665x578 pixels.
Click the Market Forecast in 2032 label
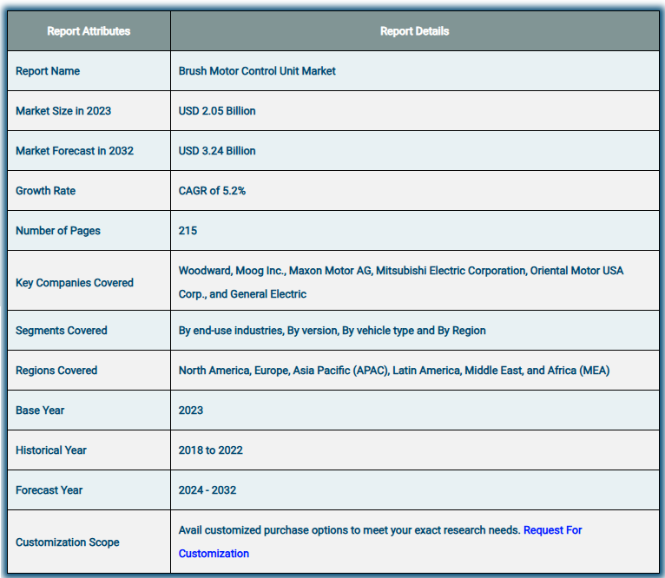[x=75, y=150]
